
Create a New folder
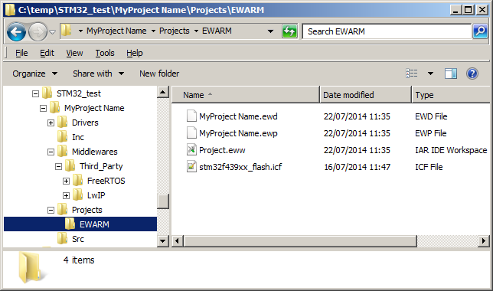tap(159, 74)
